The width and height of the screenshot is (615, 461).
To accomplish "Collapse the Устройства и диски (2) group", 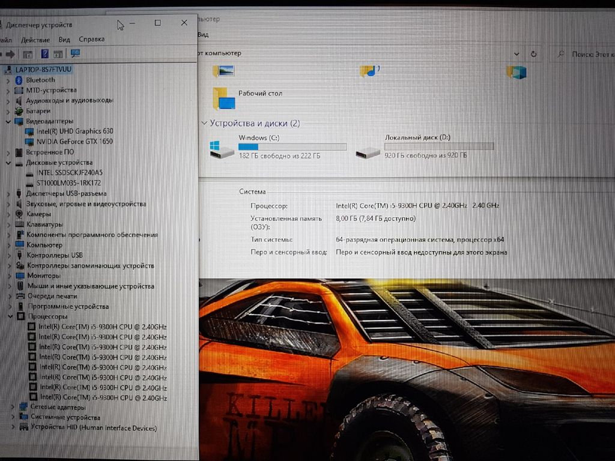I will click(204, 123).
